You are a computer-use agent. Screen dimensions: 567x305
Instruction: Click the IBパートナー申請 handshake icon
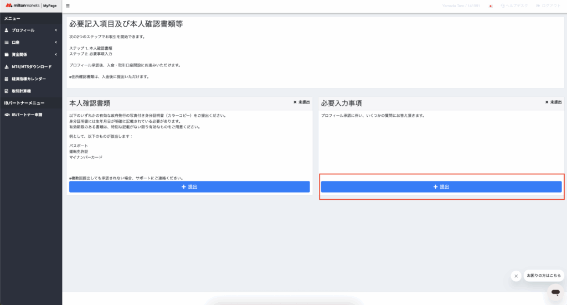7,115
